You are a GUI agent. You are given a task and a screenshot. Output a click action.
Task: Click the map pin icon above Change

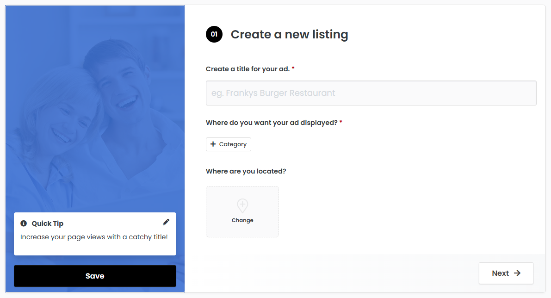242,205
